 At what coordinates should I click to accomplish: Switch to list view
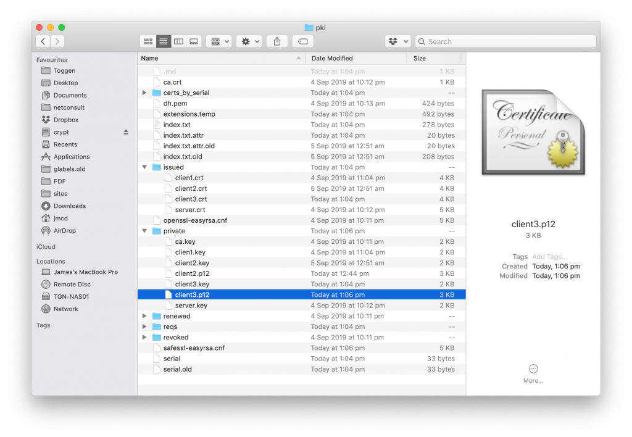(x=163, y=41)
